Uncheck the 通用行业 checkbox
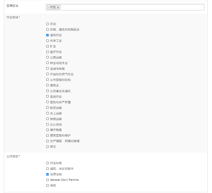The image size is (212, 193). (x=48, y=35)
